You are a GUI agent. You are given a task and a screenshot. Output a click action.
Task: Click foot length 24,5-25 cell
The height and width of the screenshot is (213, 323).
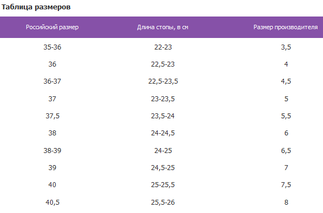click(163, 168)
